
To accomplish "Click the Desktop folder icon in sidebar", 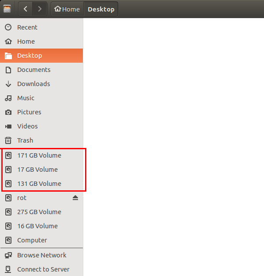I will 8,56.
